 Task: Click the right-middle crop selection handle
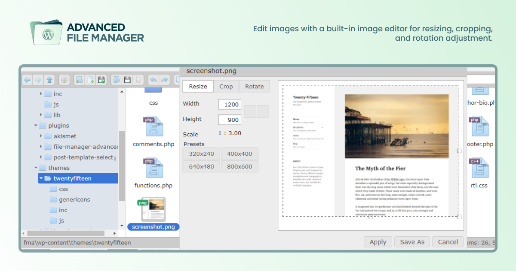point(459,151)
